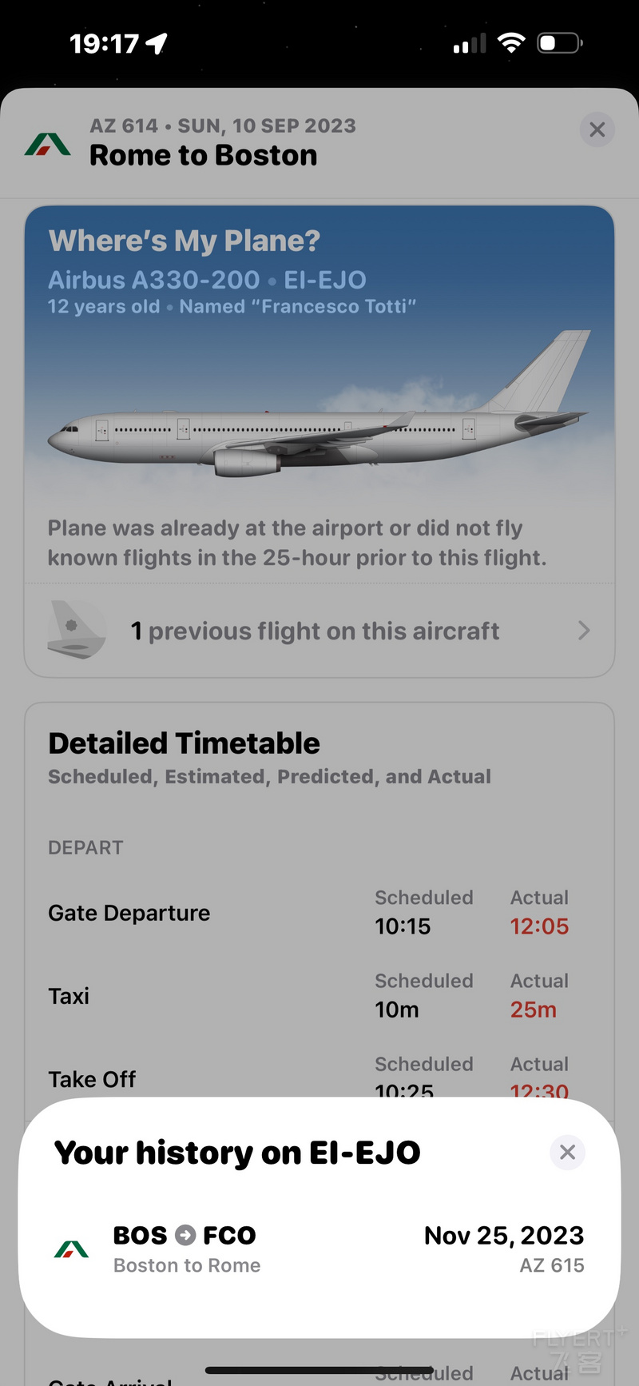Tap the Nov 25, 2023 flight date

(504, 1235)
